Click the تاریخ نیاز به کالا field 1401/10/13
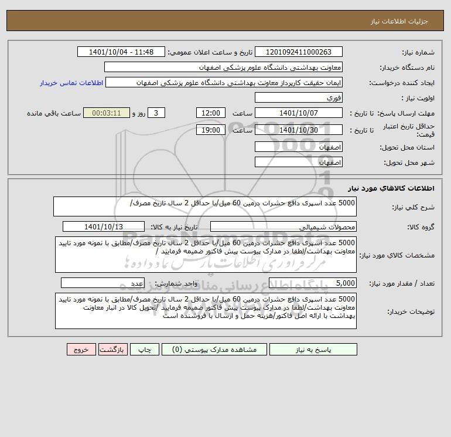This screenshot has height=437, width=451. (x=104, y=226)
